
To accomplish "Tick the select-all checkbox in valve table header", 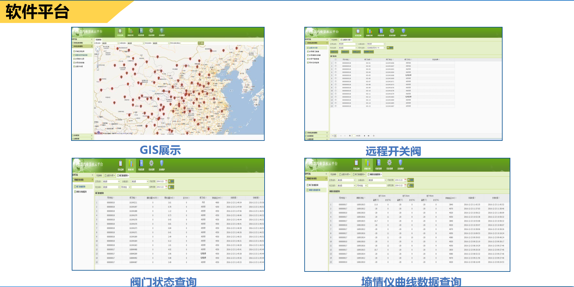I will point(336,60).
